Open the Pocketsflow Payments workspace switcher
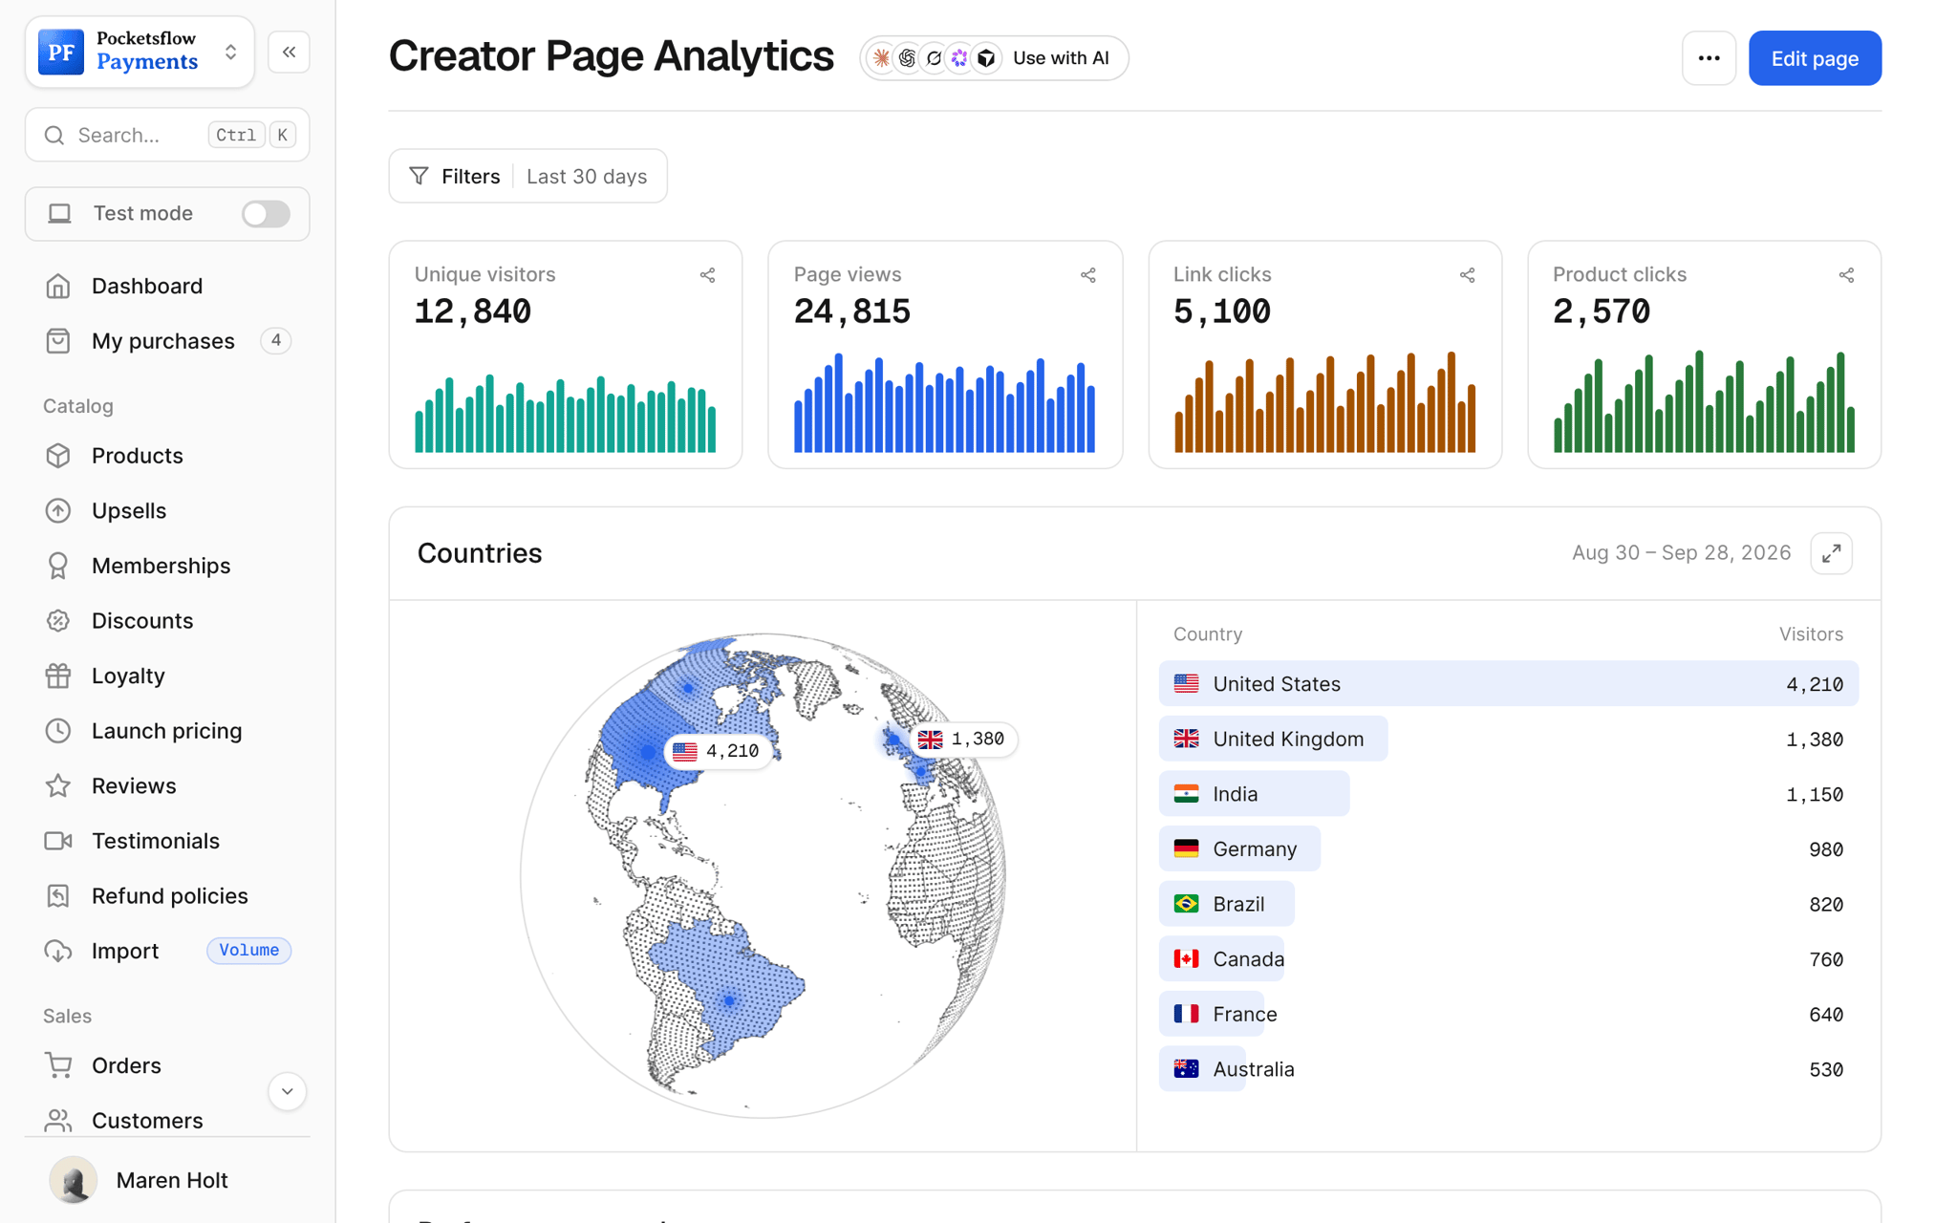Viewport: 1957px width, 1223px height. click(x=140, y=52)
